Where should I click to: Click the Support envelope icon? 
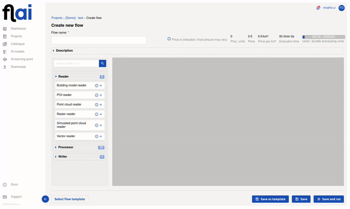pyautogui.click(x=5, y=197)
